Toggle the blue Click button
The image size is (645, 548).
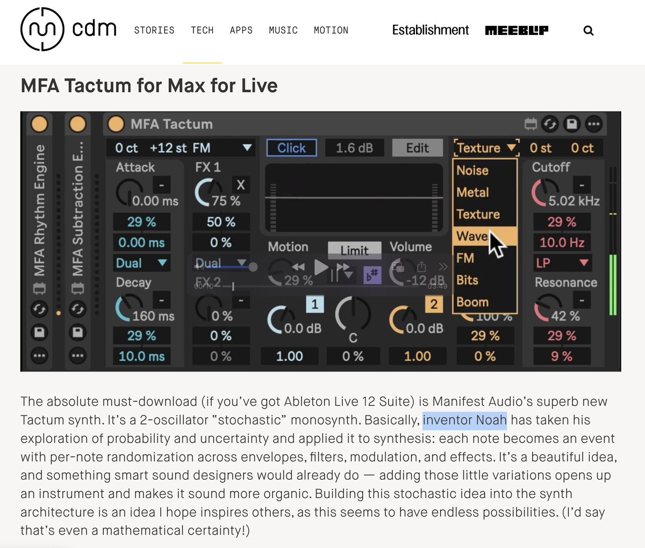[x=292, y=148]
